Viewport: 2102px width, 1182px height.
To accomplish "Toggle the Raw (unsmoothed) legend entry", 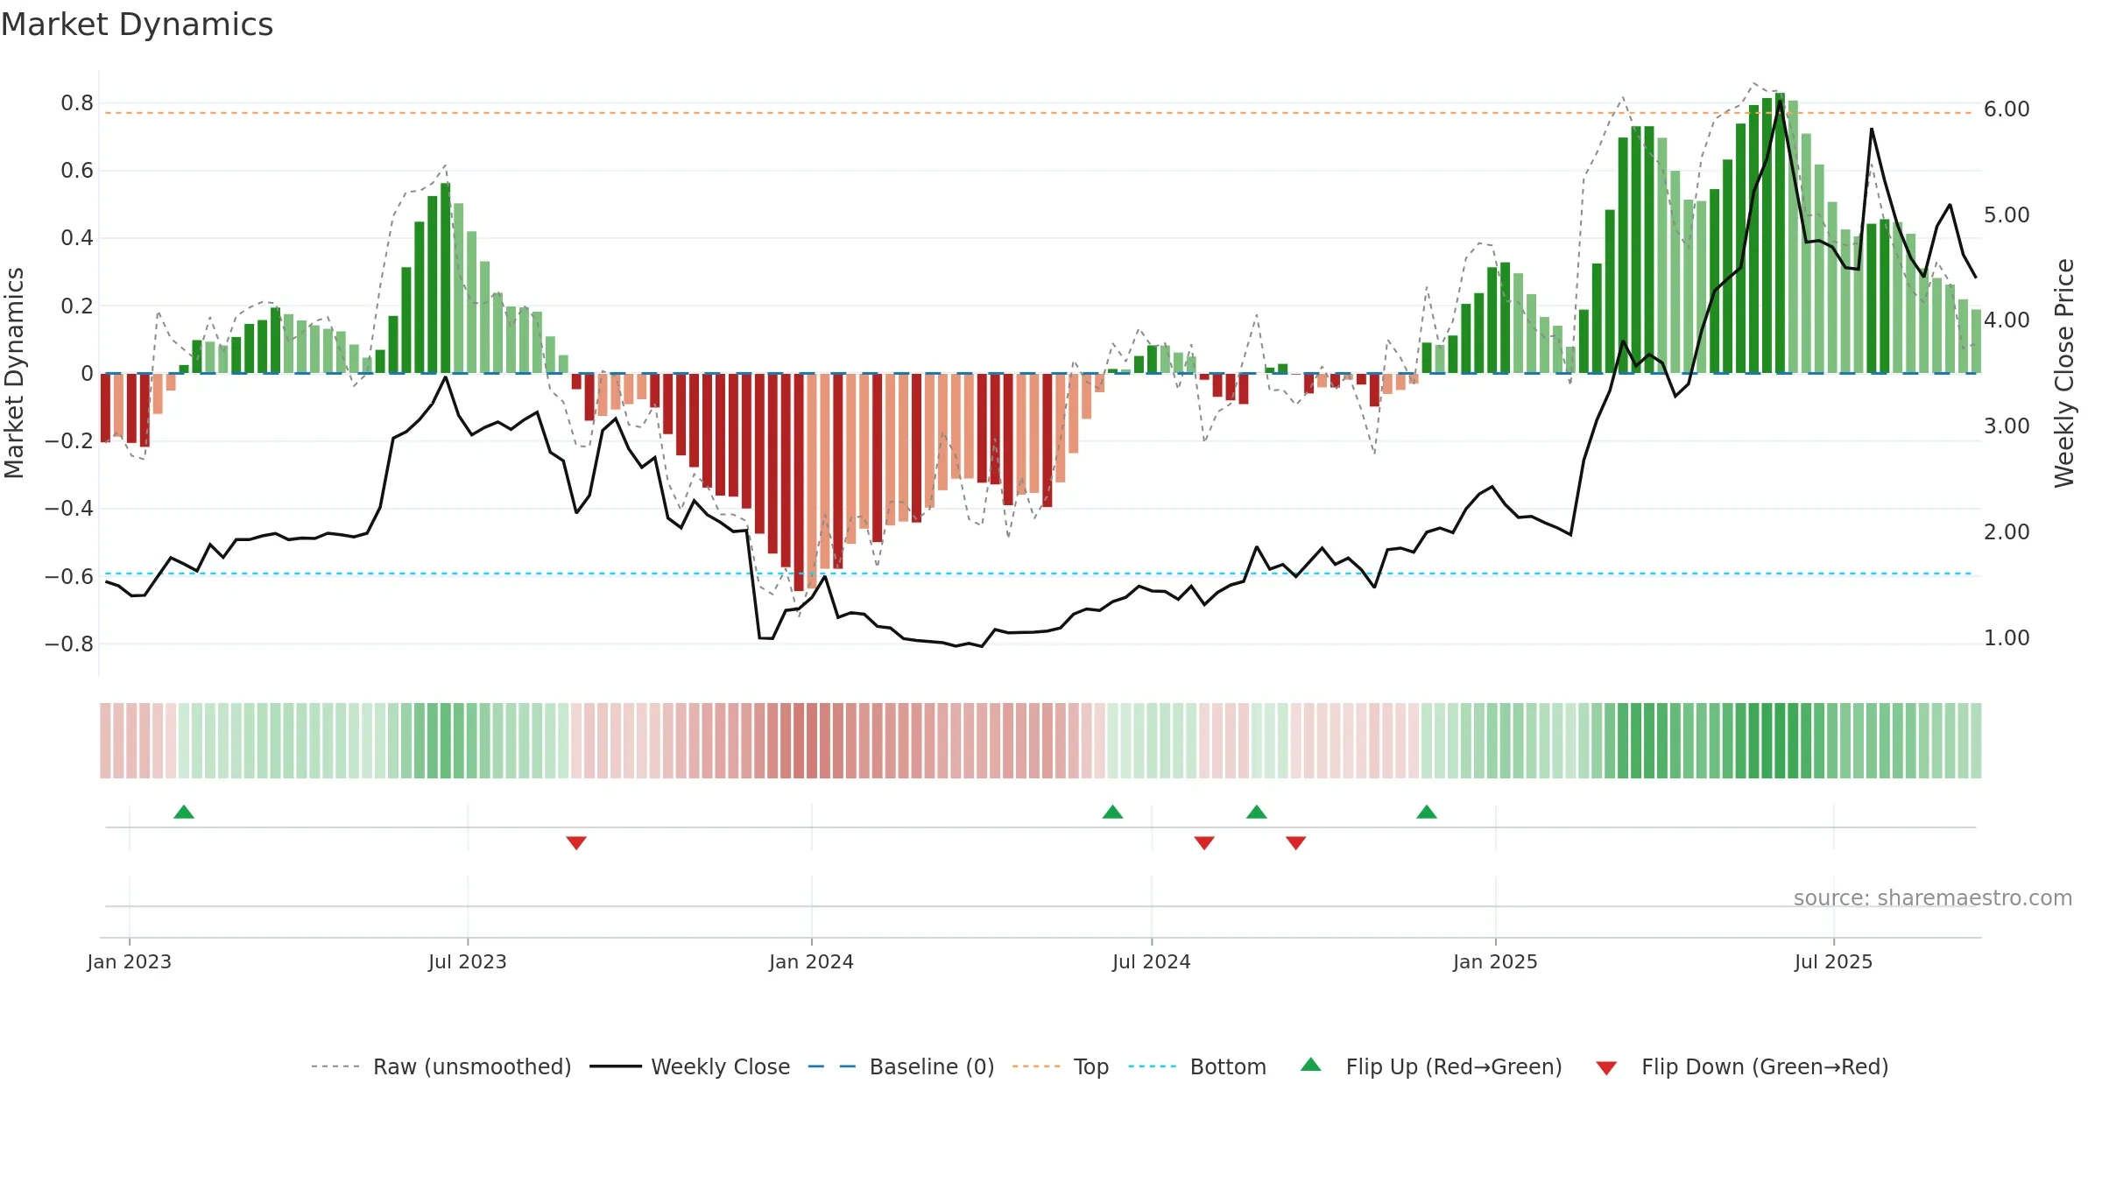I will 441,1066.
